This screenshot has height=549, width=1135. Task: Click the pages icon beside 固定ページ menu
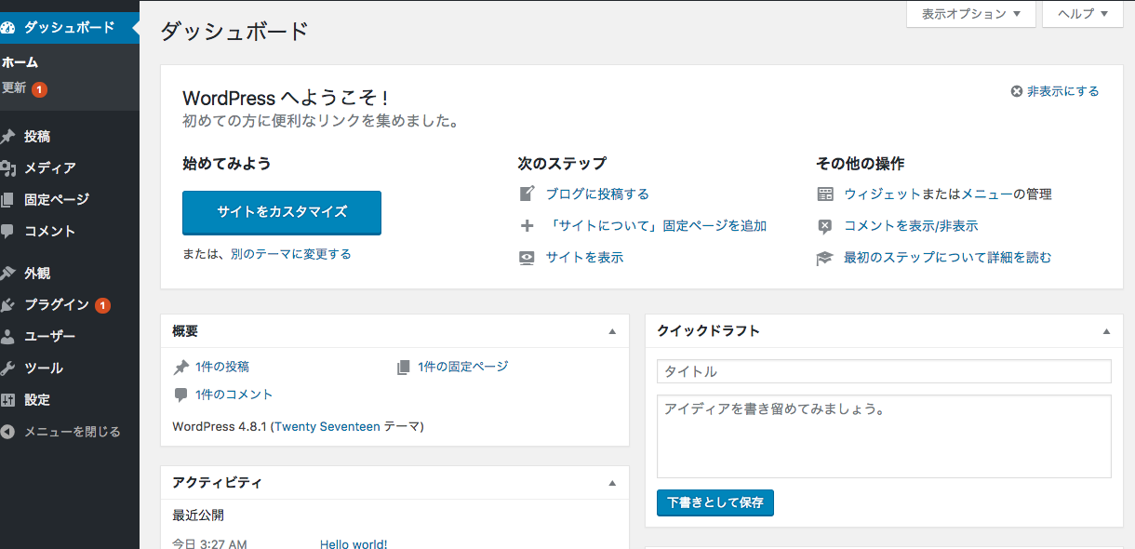coord(7,200)
